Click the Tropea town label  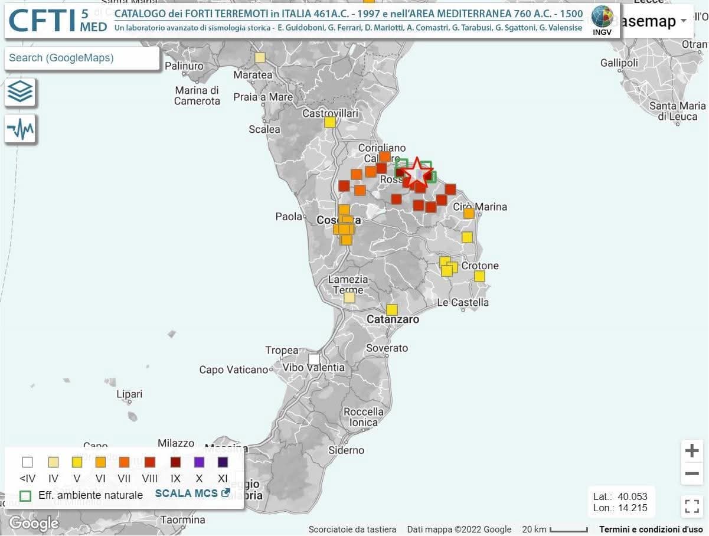(x=282, y=350)
